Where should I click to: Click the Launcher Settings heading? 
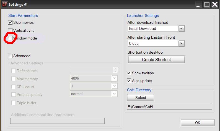click(x=143, y=15)
